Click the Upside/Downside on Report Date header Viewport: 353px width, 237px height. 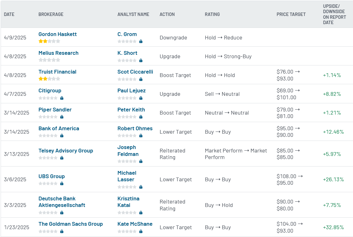coord(335,14)
